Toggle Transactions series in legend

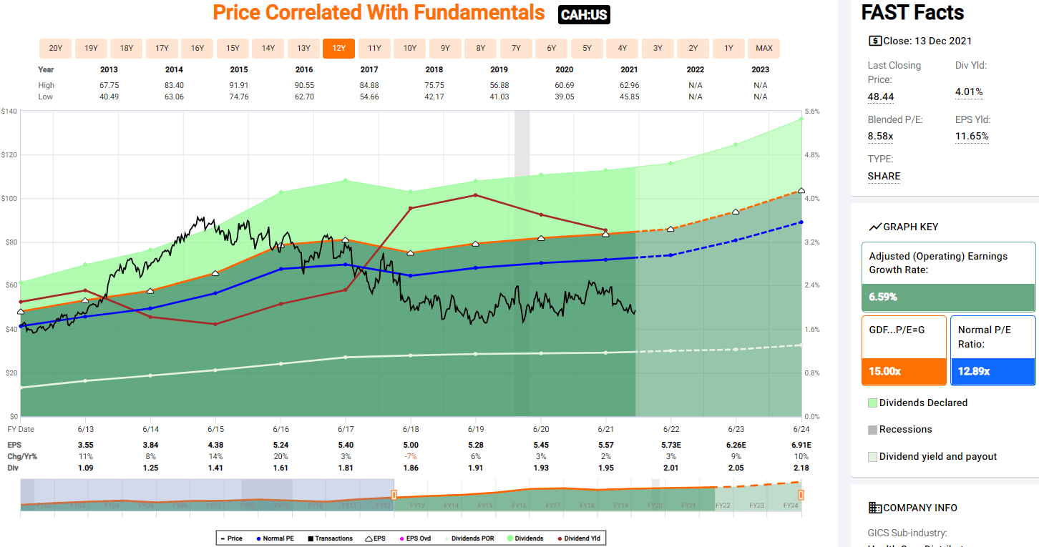tap(330, 538)
